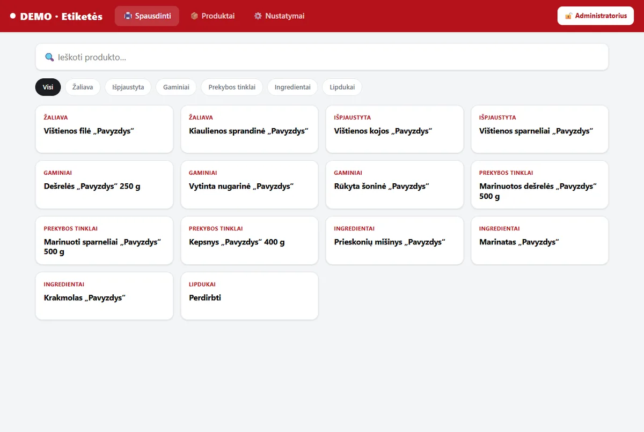Apply the Prekybos tinklai filter
The height and width of the screenshot is (432, 644).
tap(232, 87)
